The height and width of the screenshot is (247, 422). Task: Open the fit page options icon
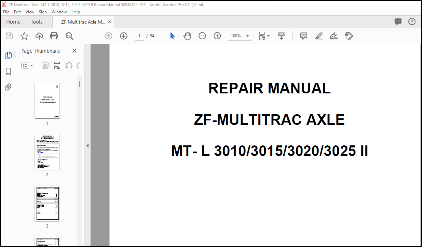[x=264, y=36]
